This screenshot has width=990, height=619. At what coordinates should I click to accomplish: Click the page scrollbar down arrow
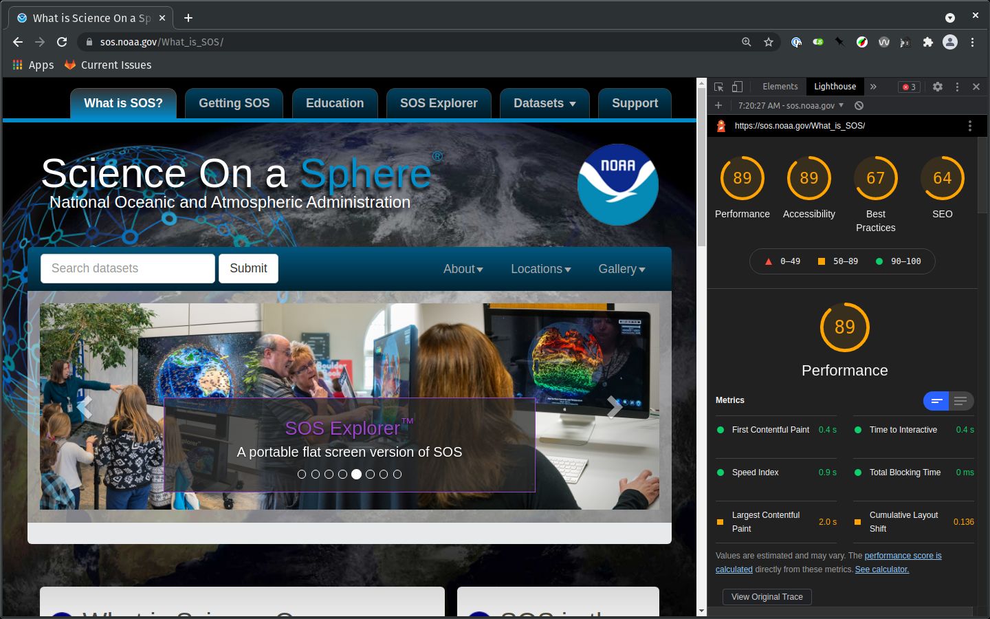point(701,611)
